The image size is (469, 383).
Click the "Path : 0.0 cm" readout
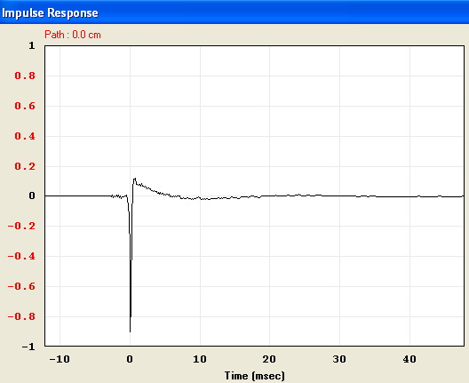coord(73,35)
